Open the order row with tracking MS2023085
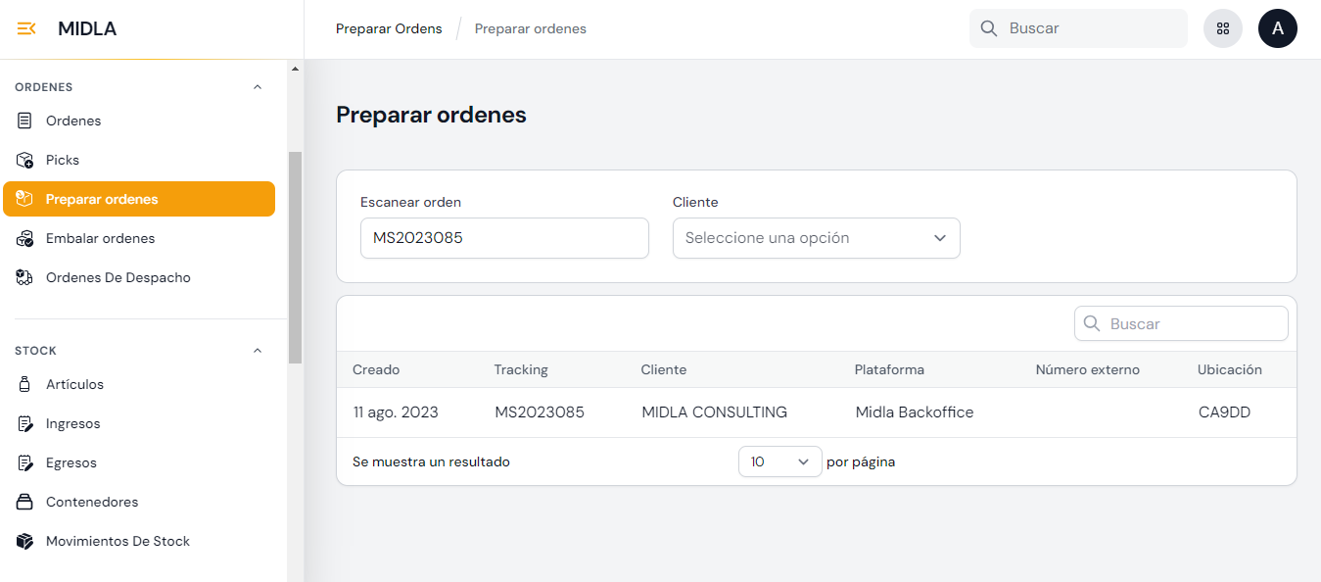The width and height of the screenshot is (1321, 582). [540, 412]
